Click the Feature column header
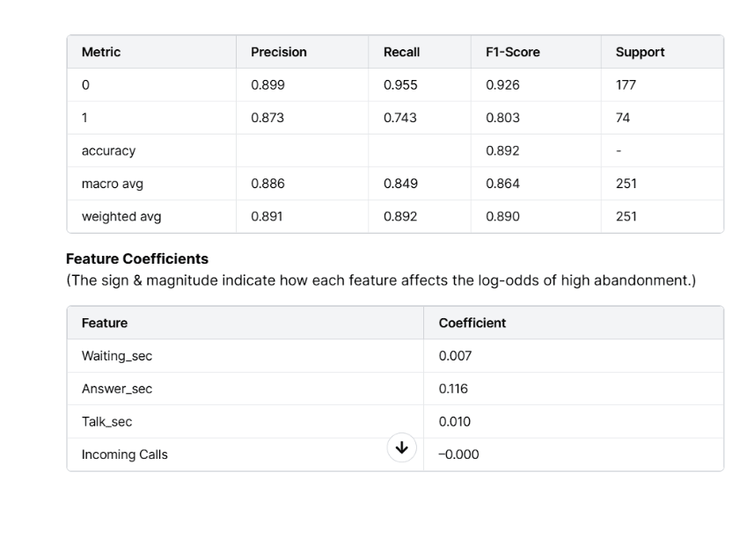This screenshot has height=545, width=740. (105, 323)
